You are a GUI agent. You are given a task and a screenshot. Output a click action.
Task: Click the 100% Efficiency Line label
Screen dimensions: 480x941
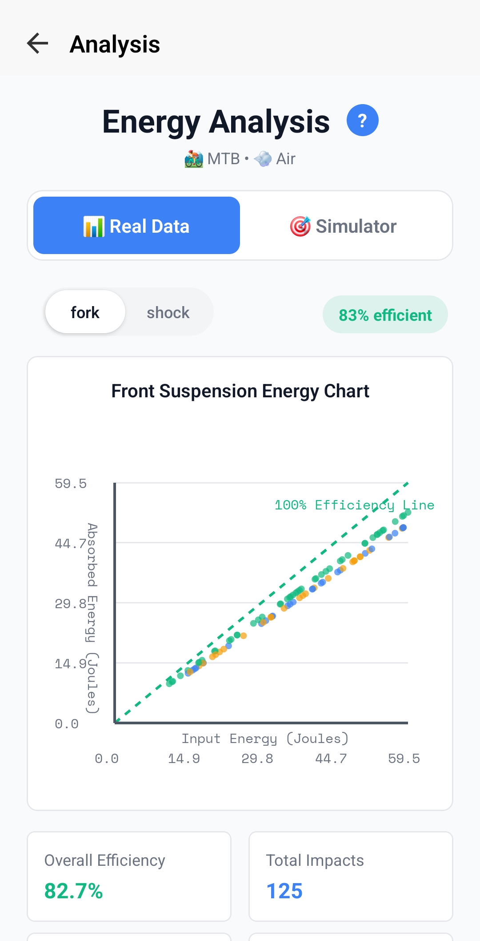pyautogui.click(x=354, y=505)
